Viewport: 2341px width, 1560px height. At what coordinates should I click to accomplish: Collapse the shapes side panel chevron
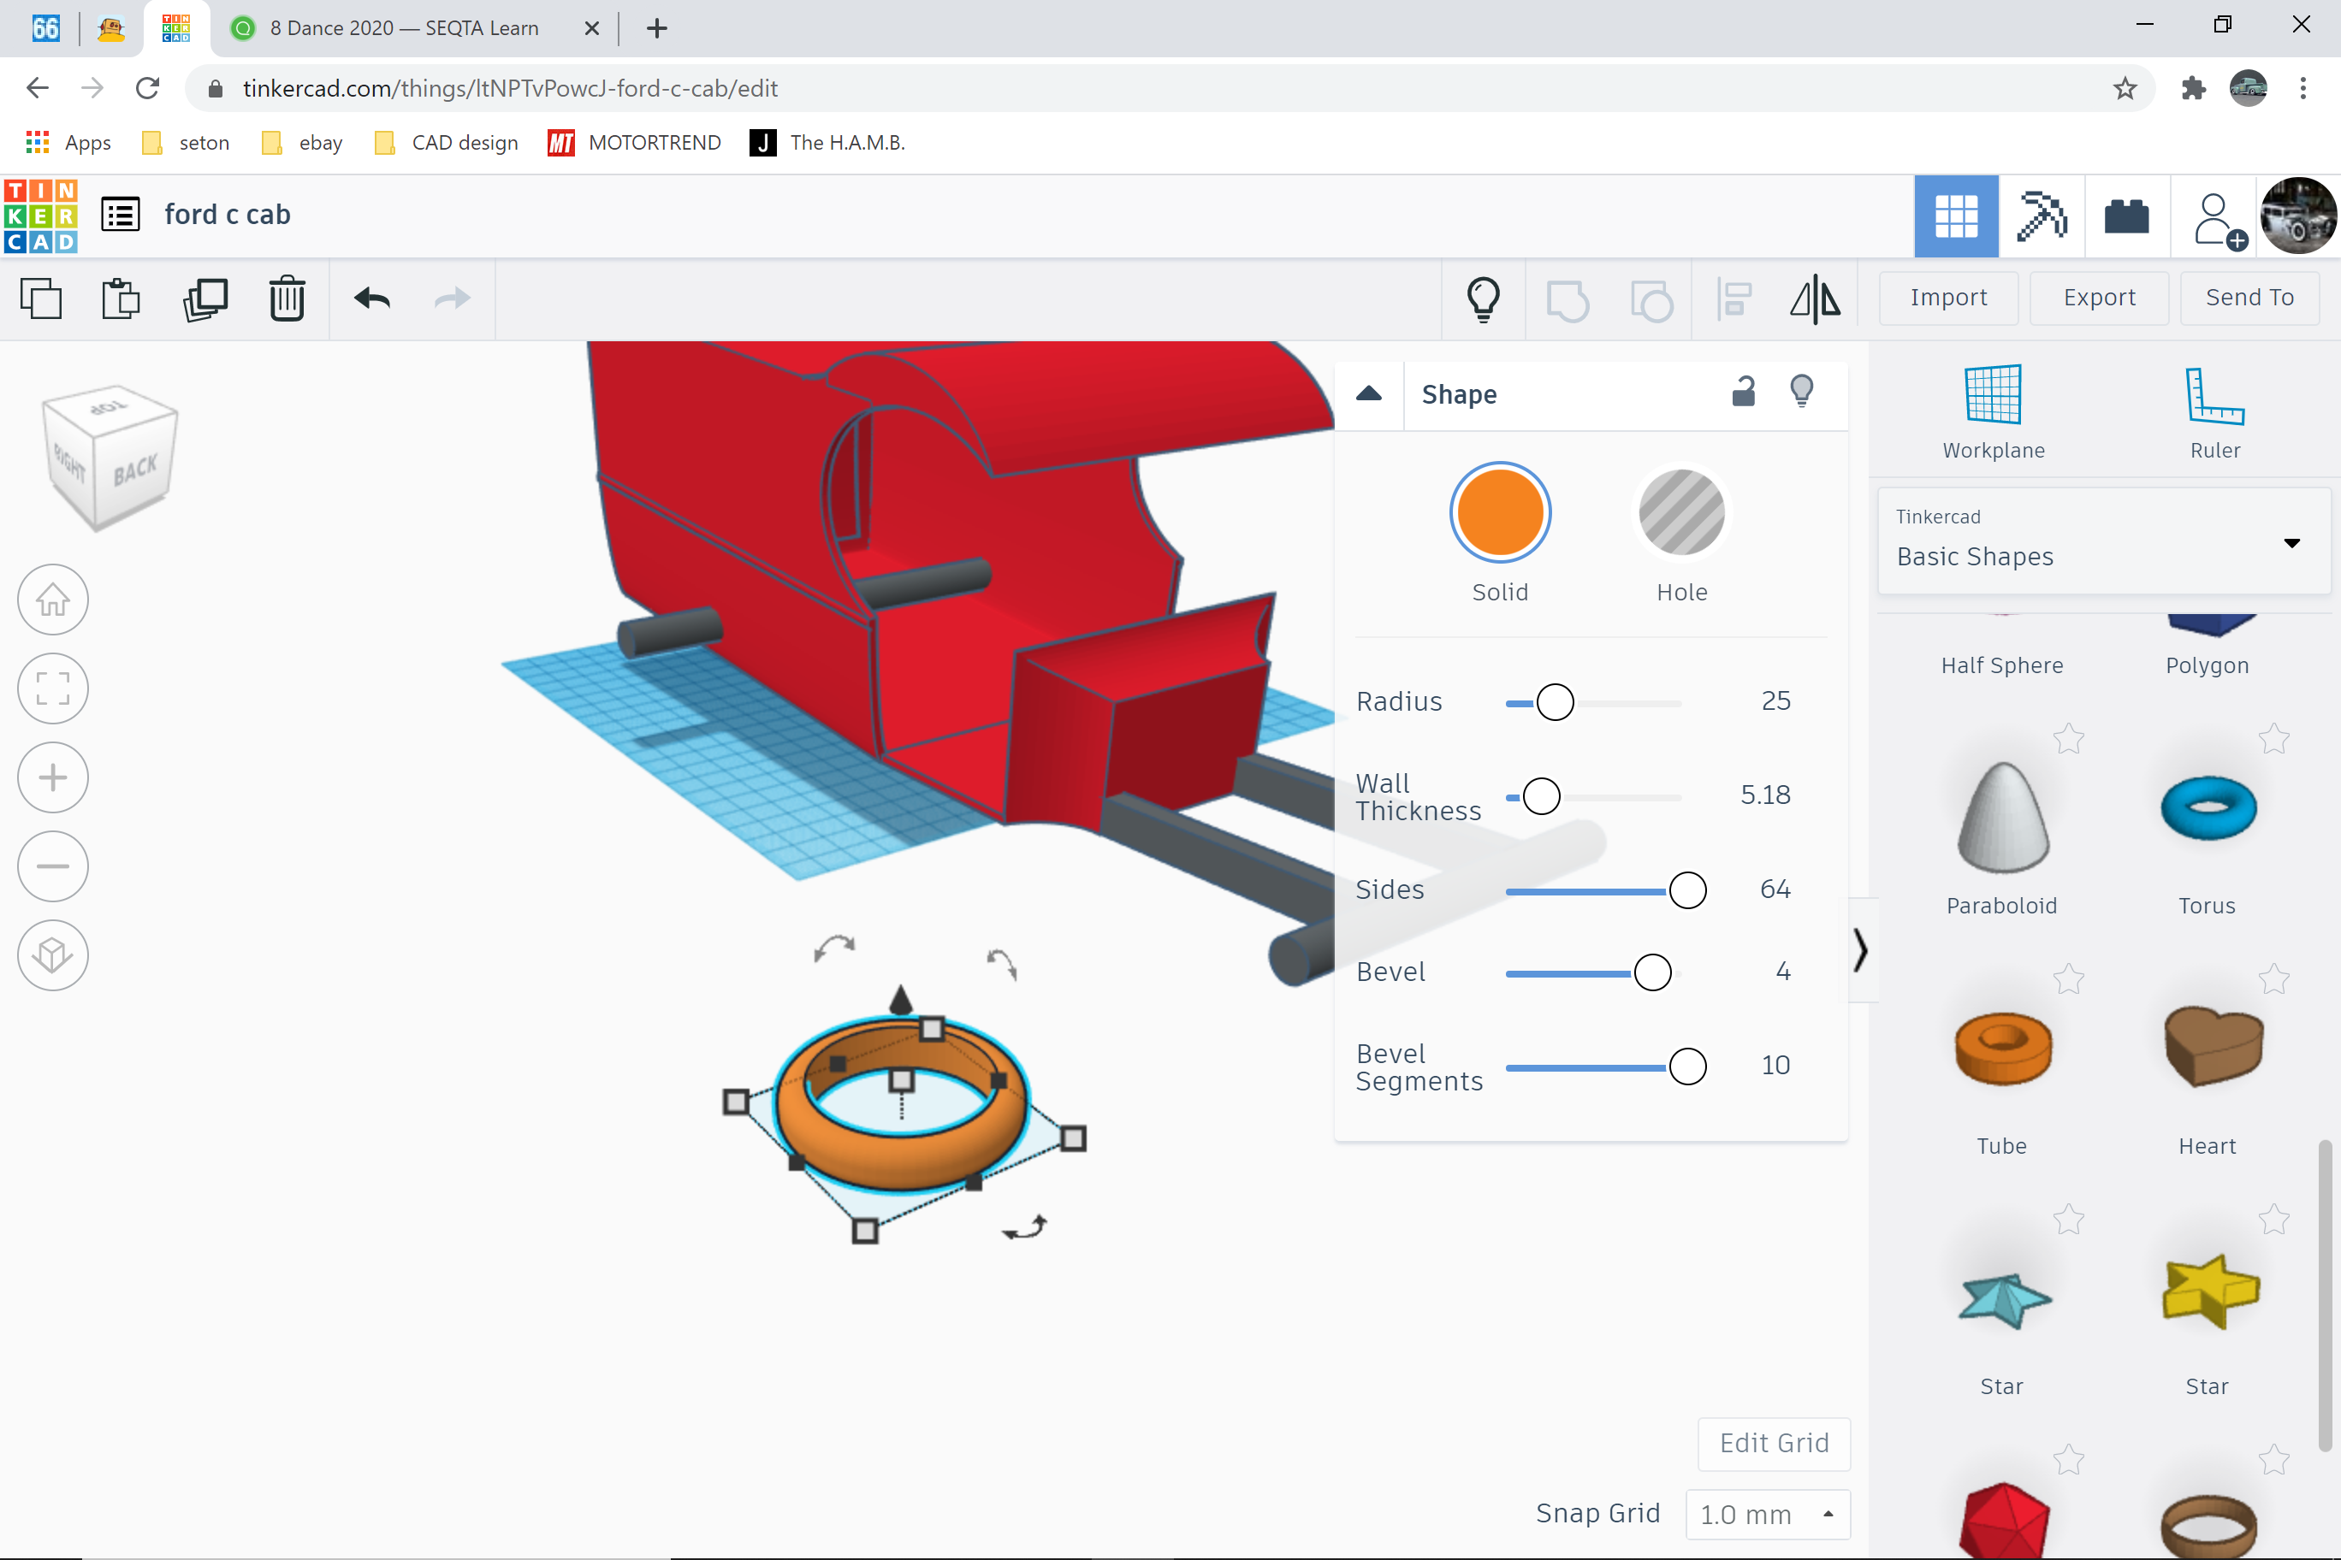(x=1860, y=949)
